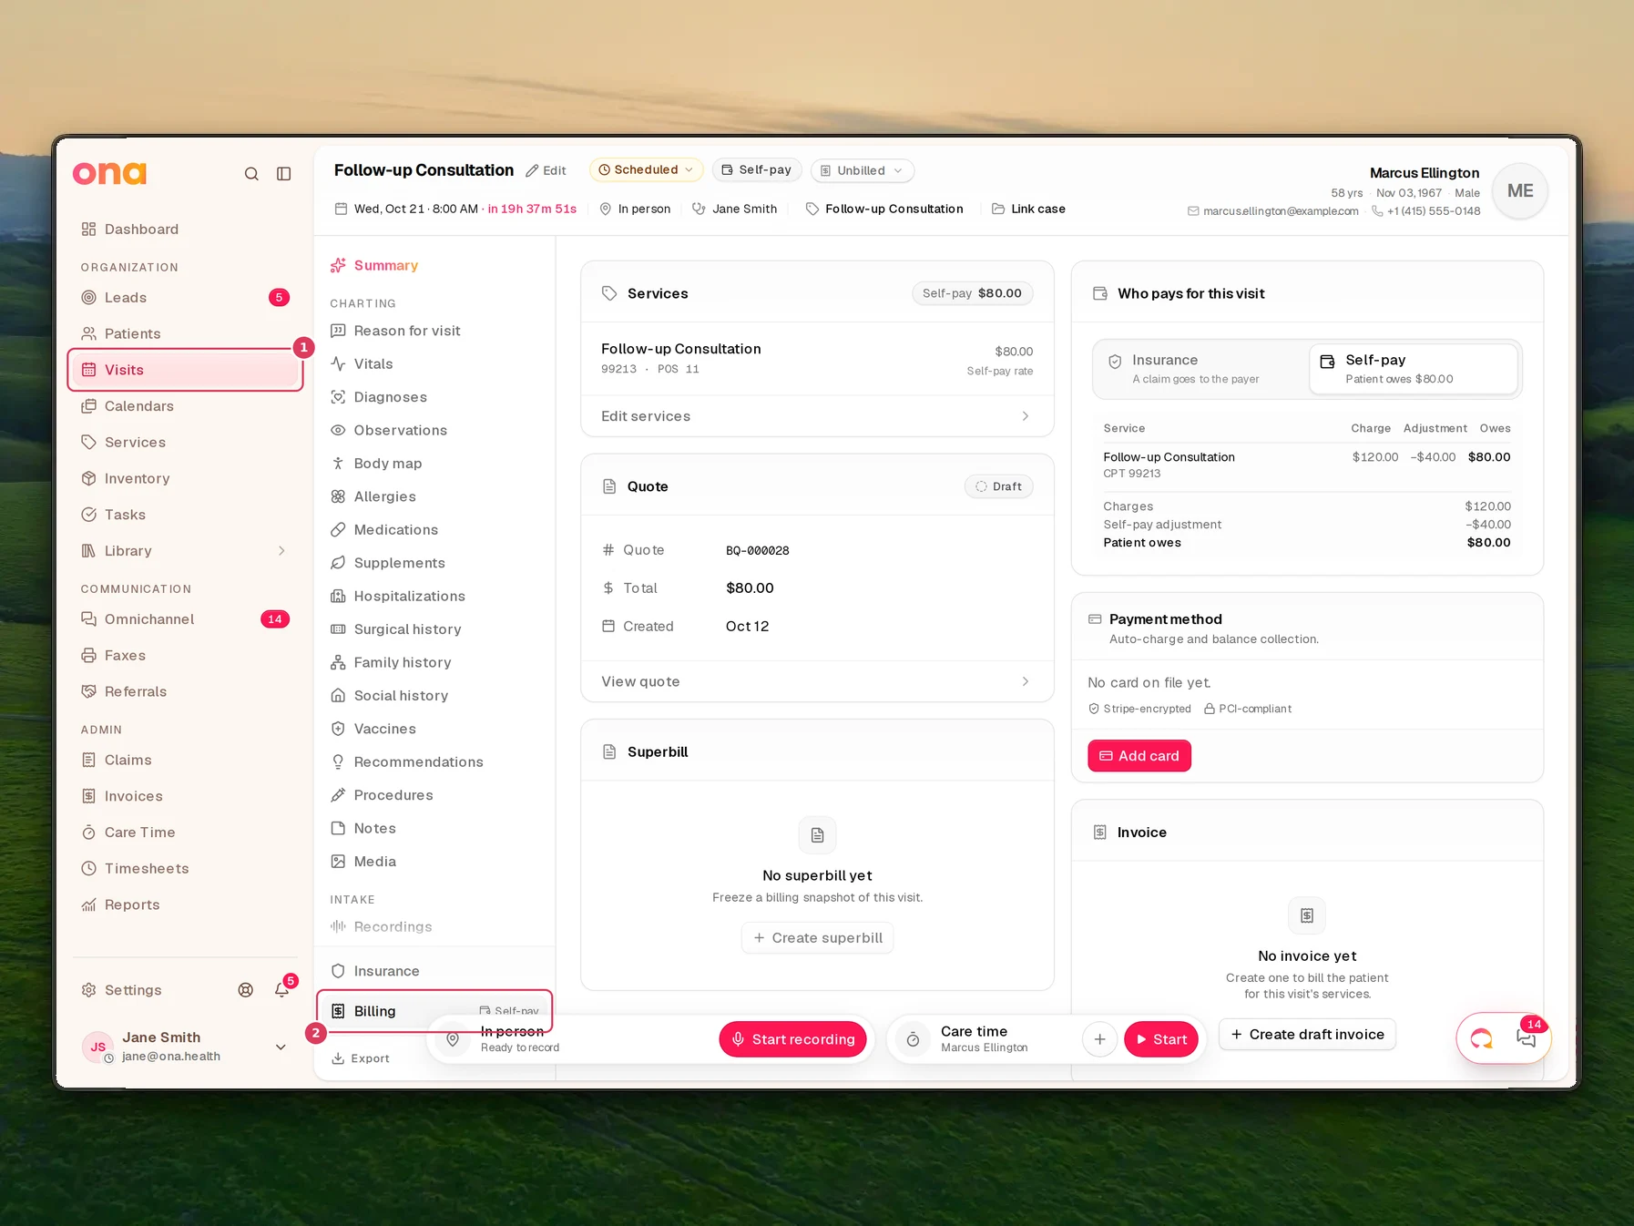Open the search magnifier icon
This screenshot has width=1634, height=1226.
[251, 174]
